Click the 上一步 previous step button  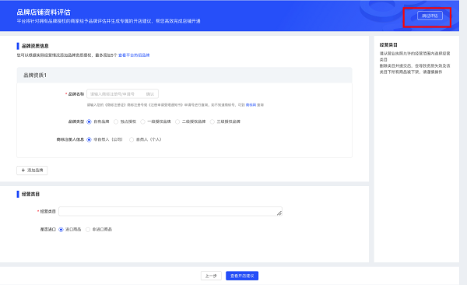pos(211,276)
